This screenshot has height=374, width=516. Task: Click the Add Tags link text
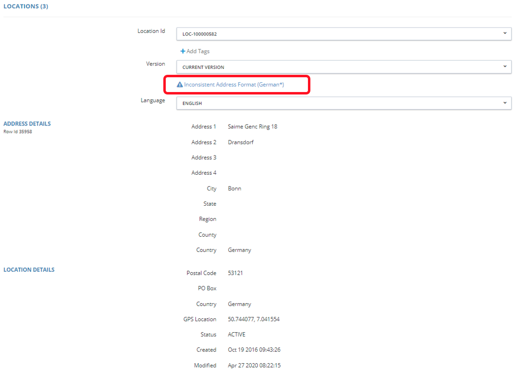tap(198, 51)
